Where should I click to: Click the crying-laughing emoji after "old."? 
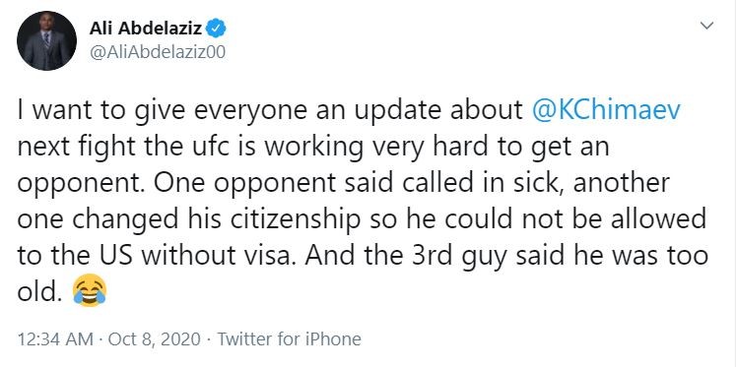point(90,291)
